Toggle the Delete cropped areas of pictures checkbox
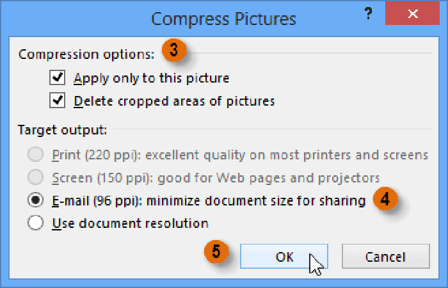 point(58,100)
